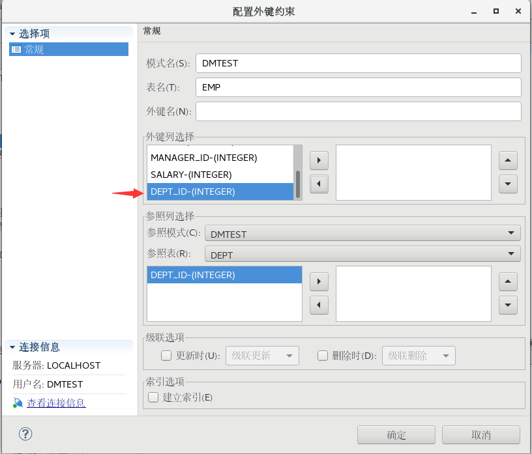This screenshot has height=454, width=532.
Task: Select SALARY-(INTEGER) in column list
Action: click(220, 175)
